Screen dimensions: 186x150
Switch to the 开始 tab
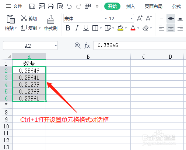[112, 6]
